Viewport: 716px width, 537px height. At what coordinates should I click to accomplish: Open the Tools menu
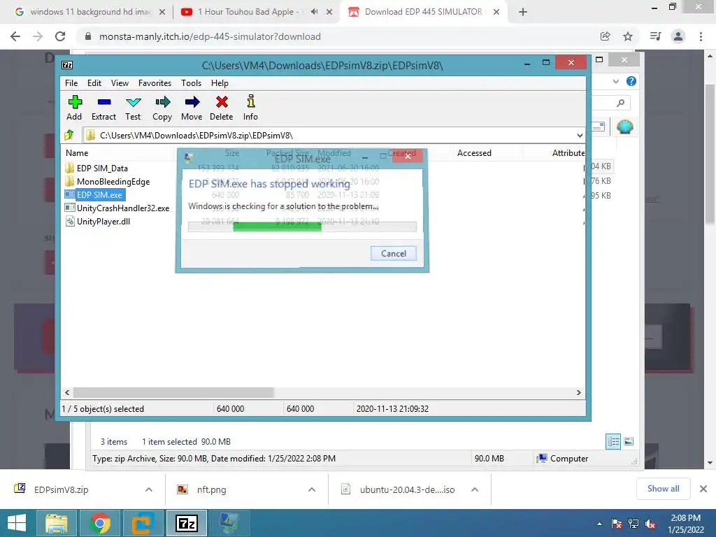tap(191, 83)
